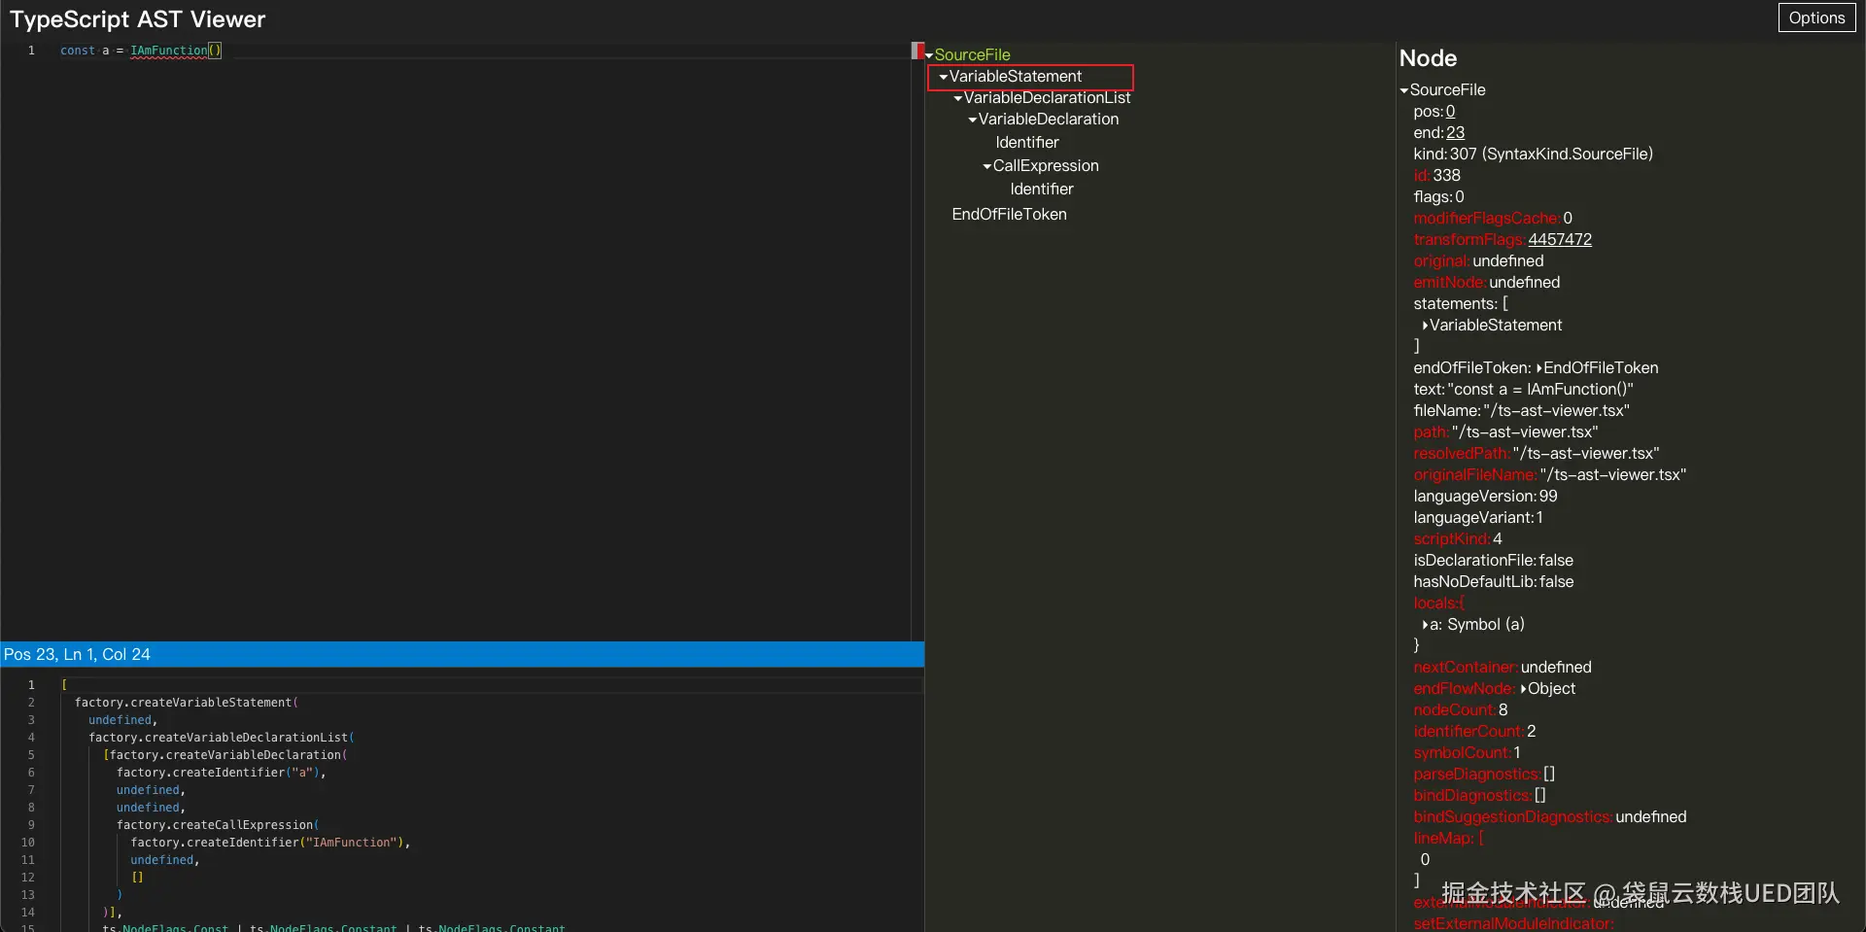The image size is (1866, 932).
Task: Click the nextContainer undefined property
Action: (x=1502, y=668)
